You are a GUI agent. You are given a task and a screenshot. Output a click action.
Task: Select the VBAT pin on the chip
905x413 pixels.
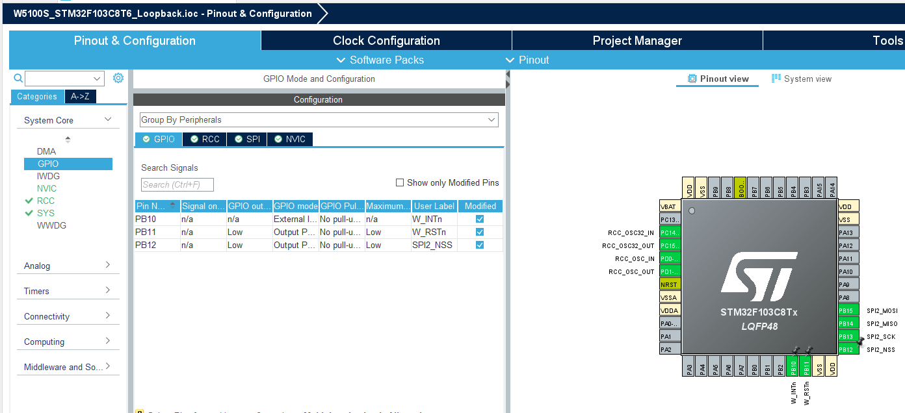670,206
